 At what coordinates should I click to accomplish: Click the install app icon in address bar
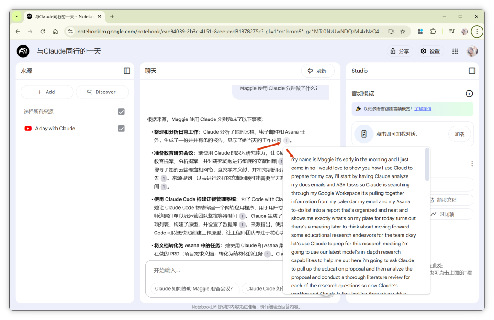(x=391, y=31)
